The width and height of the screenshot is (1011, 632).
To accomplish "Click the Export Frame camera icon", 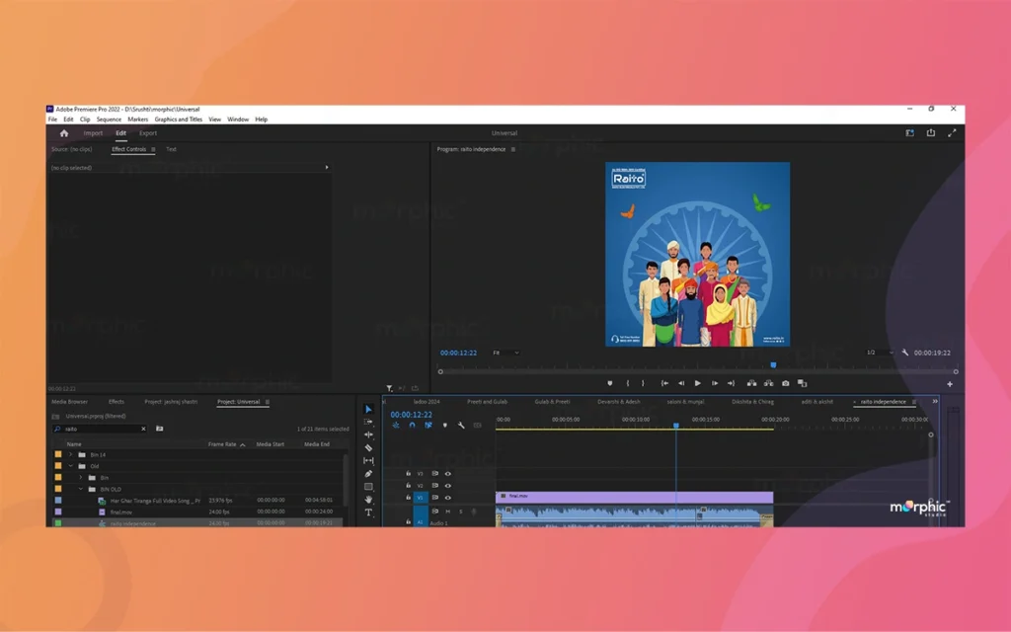I will [x=786, y=383].
